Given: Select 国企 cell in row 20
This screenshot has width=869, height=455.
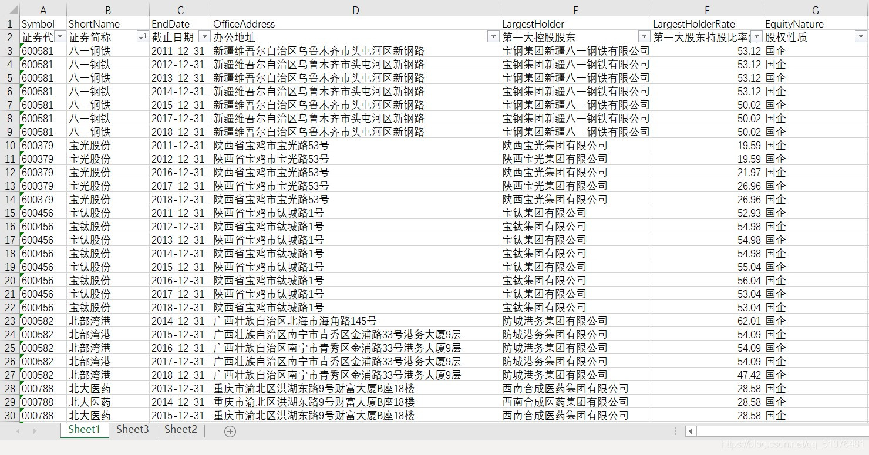Looking at the screenshot, I should pos(816,280).
